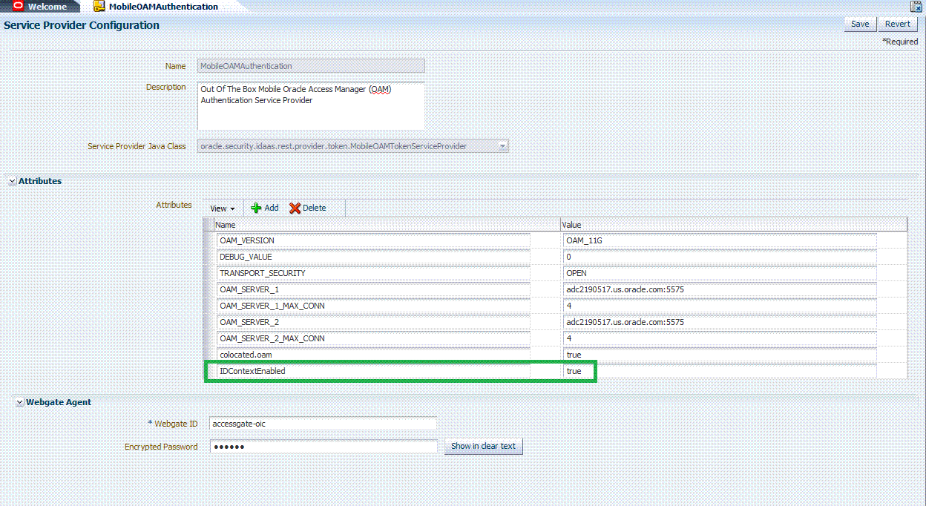Click the OAM_SERVER_2_MAX_CONN value field
926x506 pixels.
pos(720,338)
